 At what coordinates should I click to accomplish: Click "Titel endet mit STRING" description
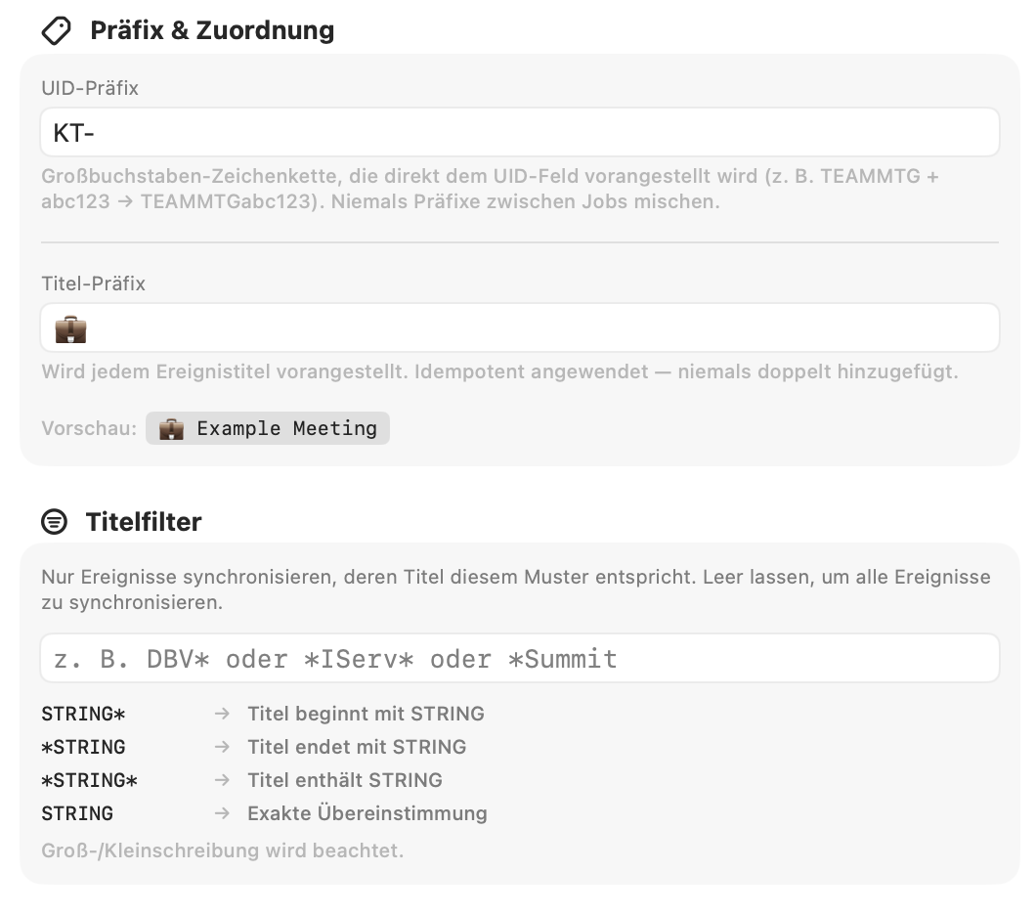[357, 747]
